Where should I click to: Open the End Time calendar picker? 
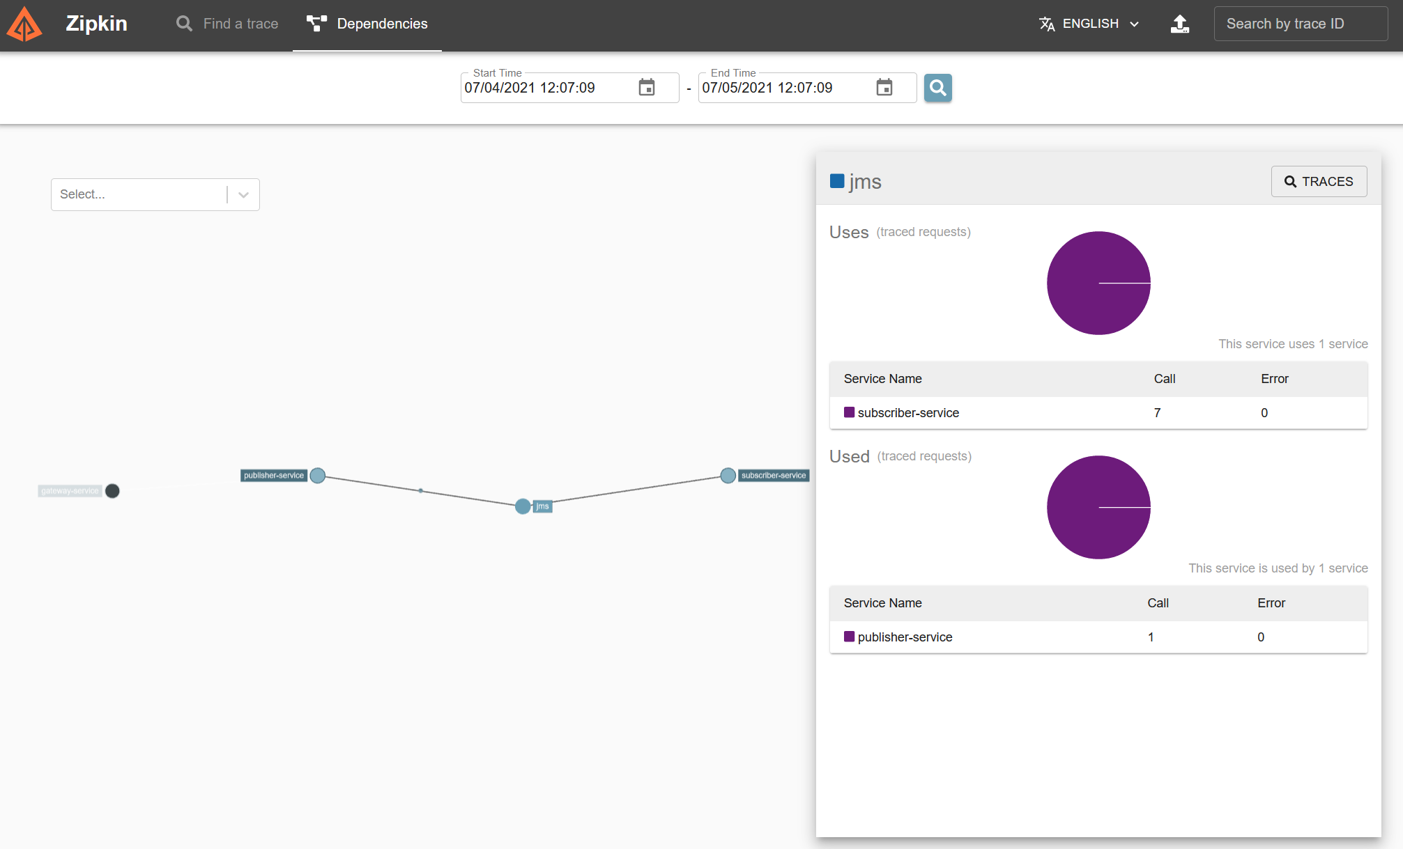(x=884, y=88)
